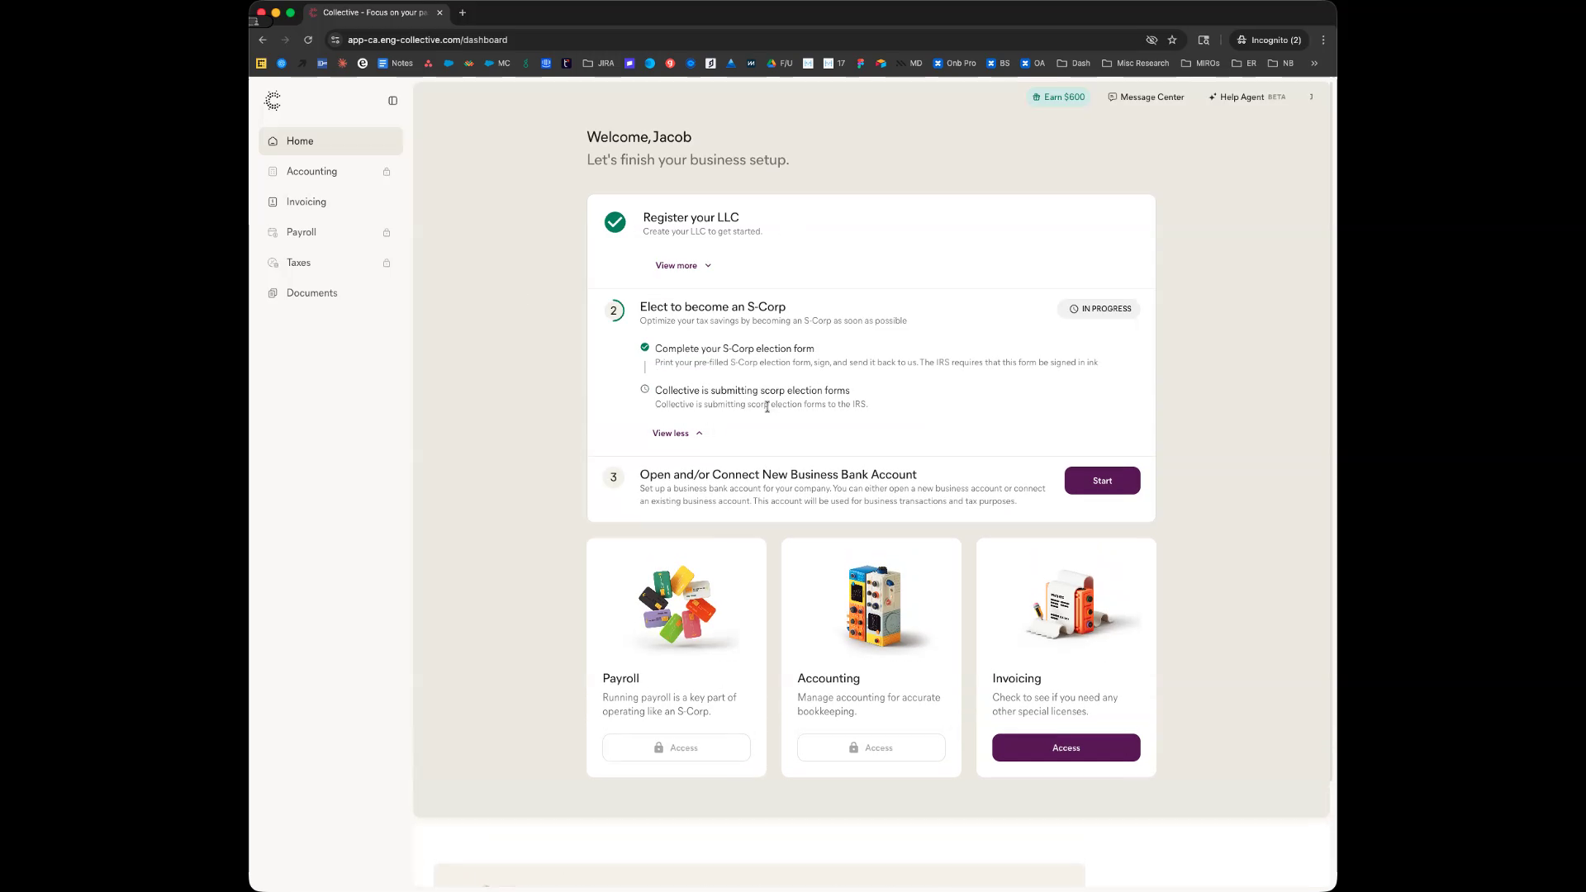The height and width of the screenshot is (892, 1586).
Task: Click the lock icon beside Payroll
Action: (x=387, y=233)
